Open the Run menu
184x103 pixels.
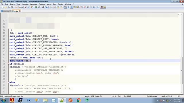coord(55,4)
